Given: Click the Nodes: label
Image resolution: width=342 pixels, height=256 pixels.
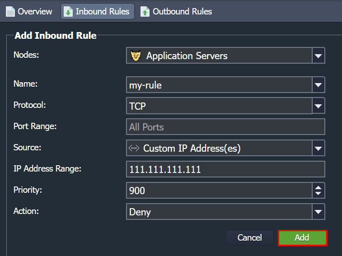Looking at the screenshot, I should tap(26, 55).
